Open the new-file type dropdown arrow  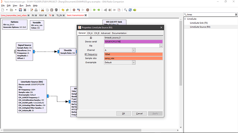click(7, 10)
